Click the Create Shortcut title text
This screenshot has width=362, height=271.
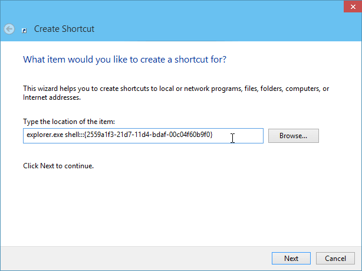(x=64, y=29)
